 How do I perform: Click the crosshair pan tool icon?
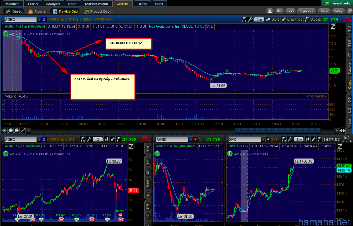point(4,131)
